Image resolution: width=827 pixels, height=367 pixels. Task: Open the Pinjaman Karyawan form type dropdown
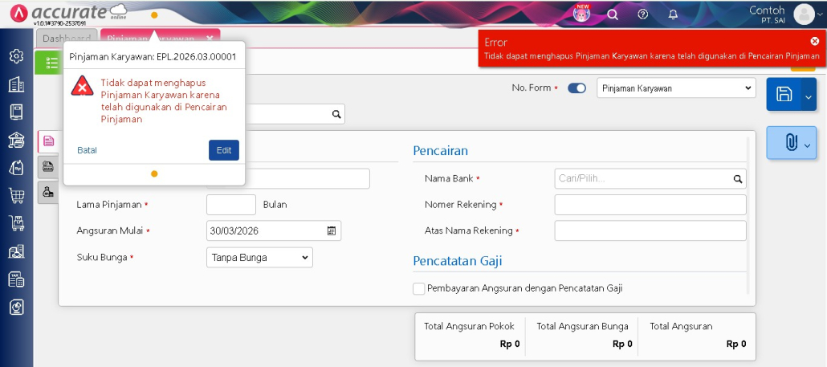pyautogui.click(x=676, y=88)
